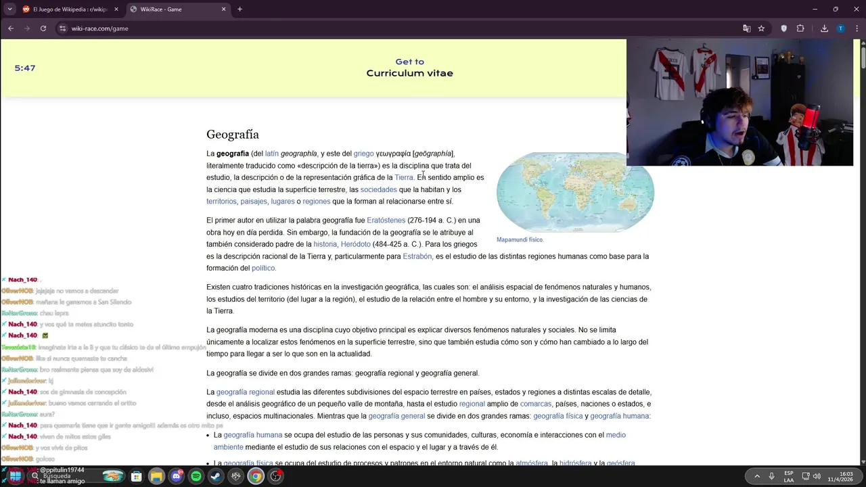Click the 'paisajes' link
866x487 pixels.
(254, 202)
